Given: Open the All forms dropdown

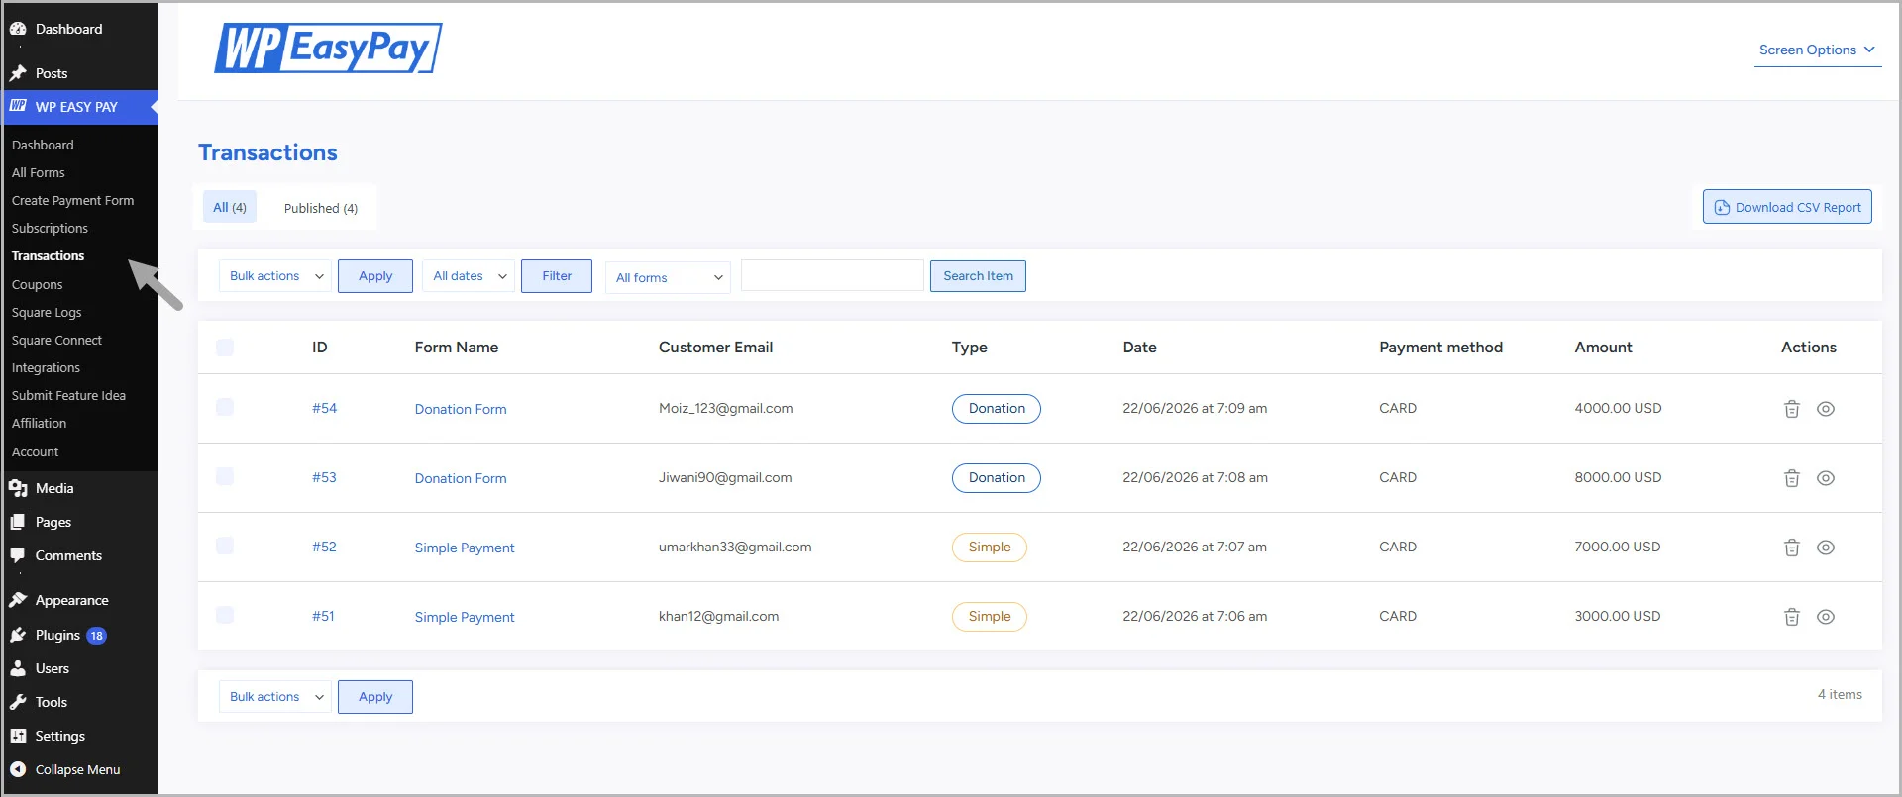Looking at the screenshot, I should pos(668,277).
